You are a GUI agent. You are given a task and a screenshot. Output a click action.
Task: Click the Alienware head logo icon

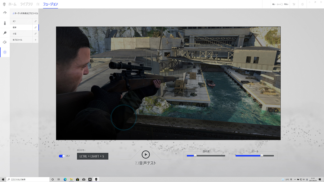click(4, 4)
